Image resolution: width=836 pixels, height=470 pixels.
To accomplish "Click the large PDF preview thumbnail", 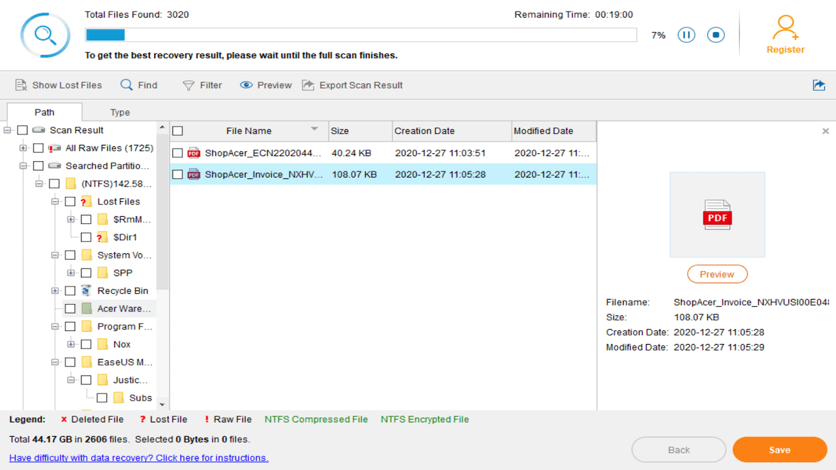I will click(717, 214).
